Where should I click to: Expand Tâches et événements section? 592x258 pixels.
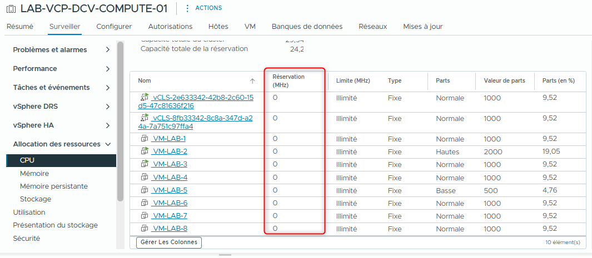(x=108, y=88)
